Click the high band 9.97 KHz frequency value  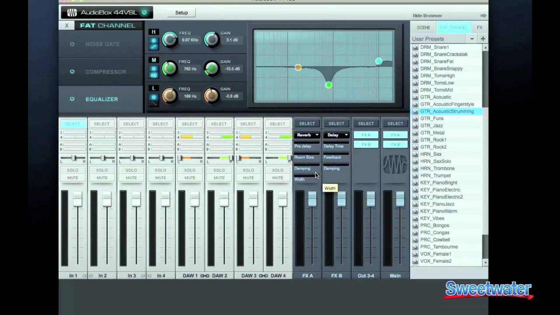click(x=190, y=40)
